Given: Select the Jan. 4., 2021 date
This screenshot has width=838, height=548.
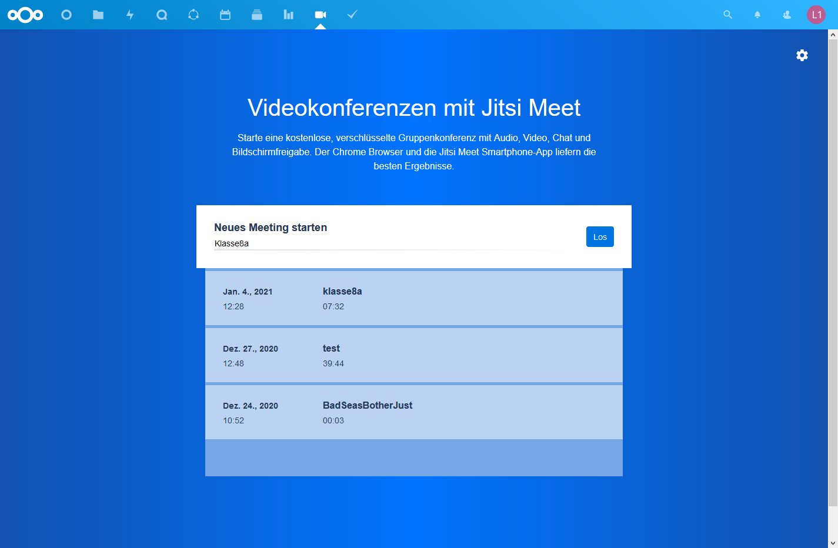Looking at the screenshot, I should (248, 292).
